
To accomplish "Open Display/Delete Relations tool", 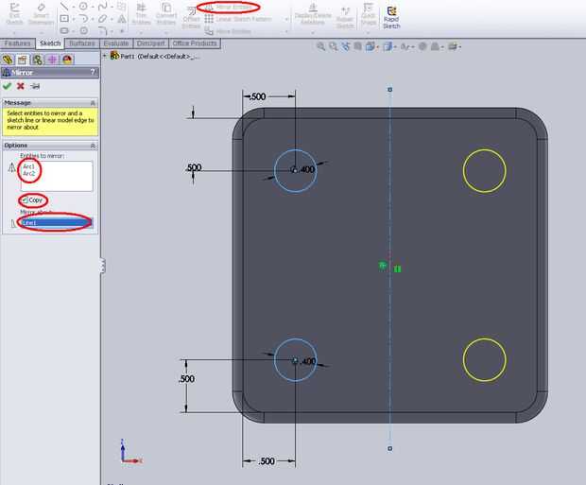I will coord(313,14).
